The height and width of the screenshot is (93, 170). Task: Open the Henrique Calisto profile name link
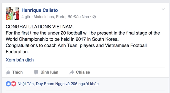(x=40, y=10)
